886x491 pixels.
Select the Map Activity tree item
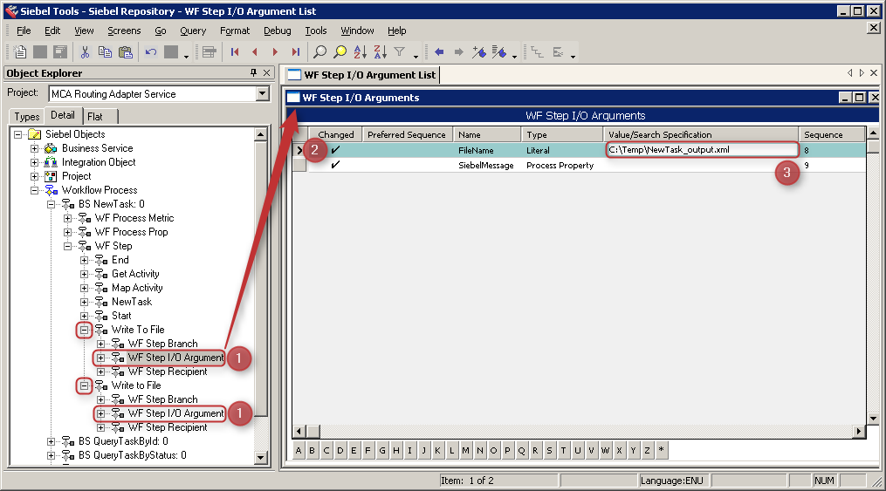137,288
